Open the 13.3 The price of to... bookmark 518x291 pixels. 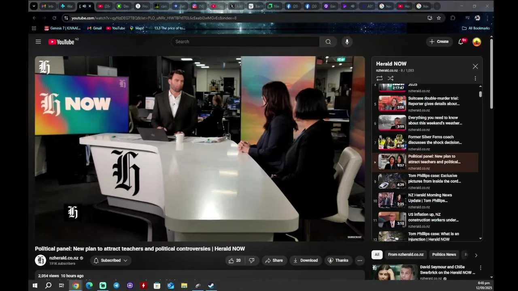coord(167,28)
